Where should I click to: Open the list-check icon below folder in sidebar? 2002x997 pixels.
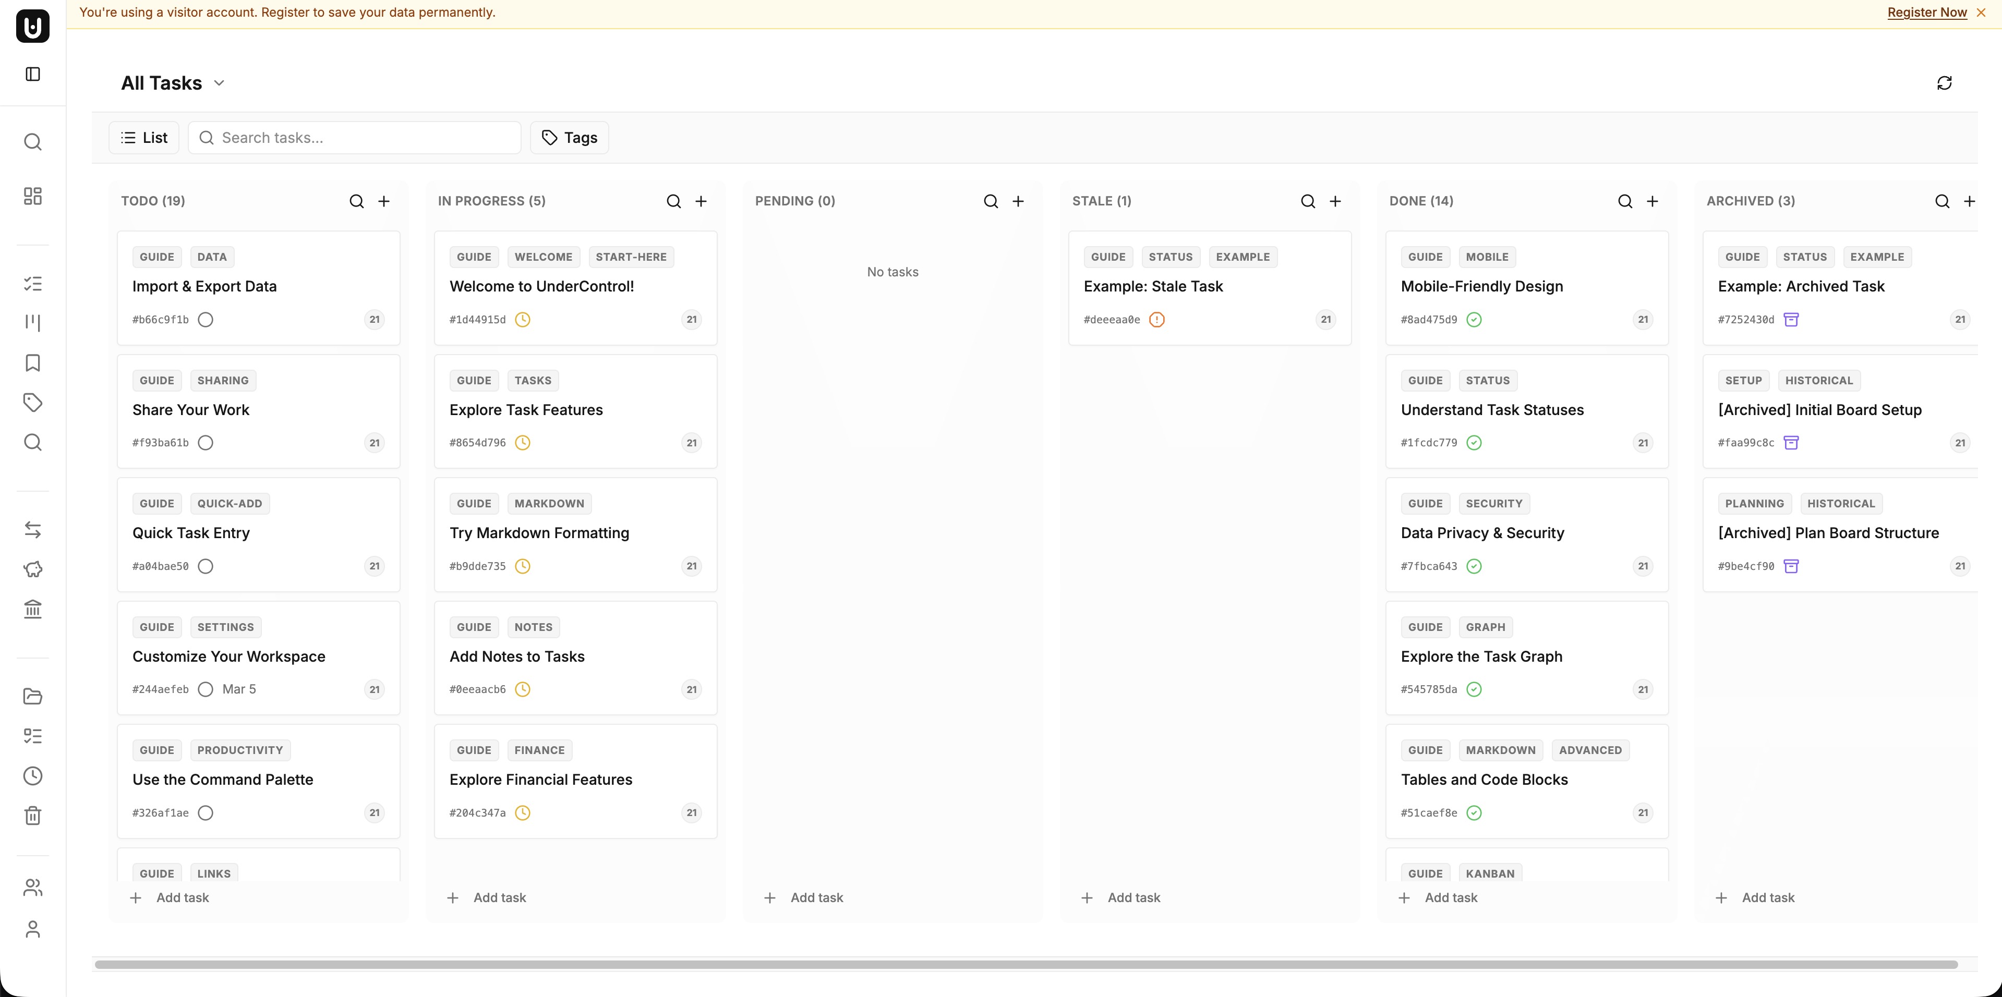(33, 736)
